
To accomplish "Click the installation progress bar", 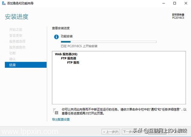I will [x=109, y=42].
